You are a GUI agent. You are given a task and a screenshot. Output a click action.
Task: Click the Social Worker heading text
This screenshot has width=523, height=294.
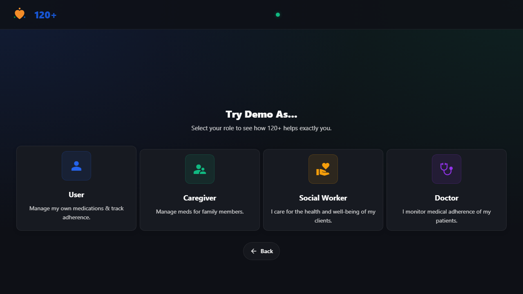(323, 198)
